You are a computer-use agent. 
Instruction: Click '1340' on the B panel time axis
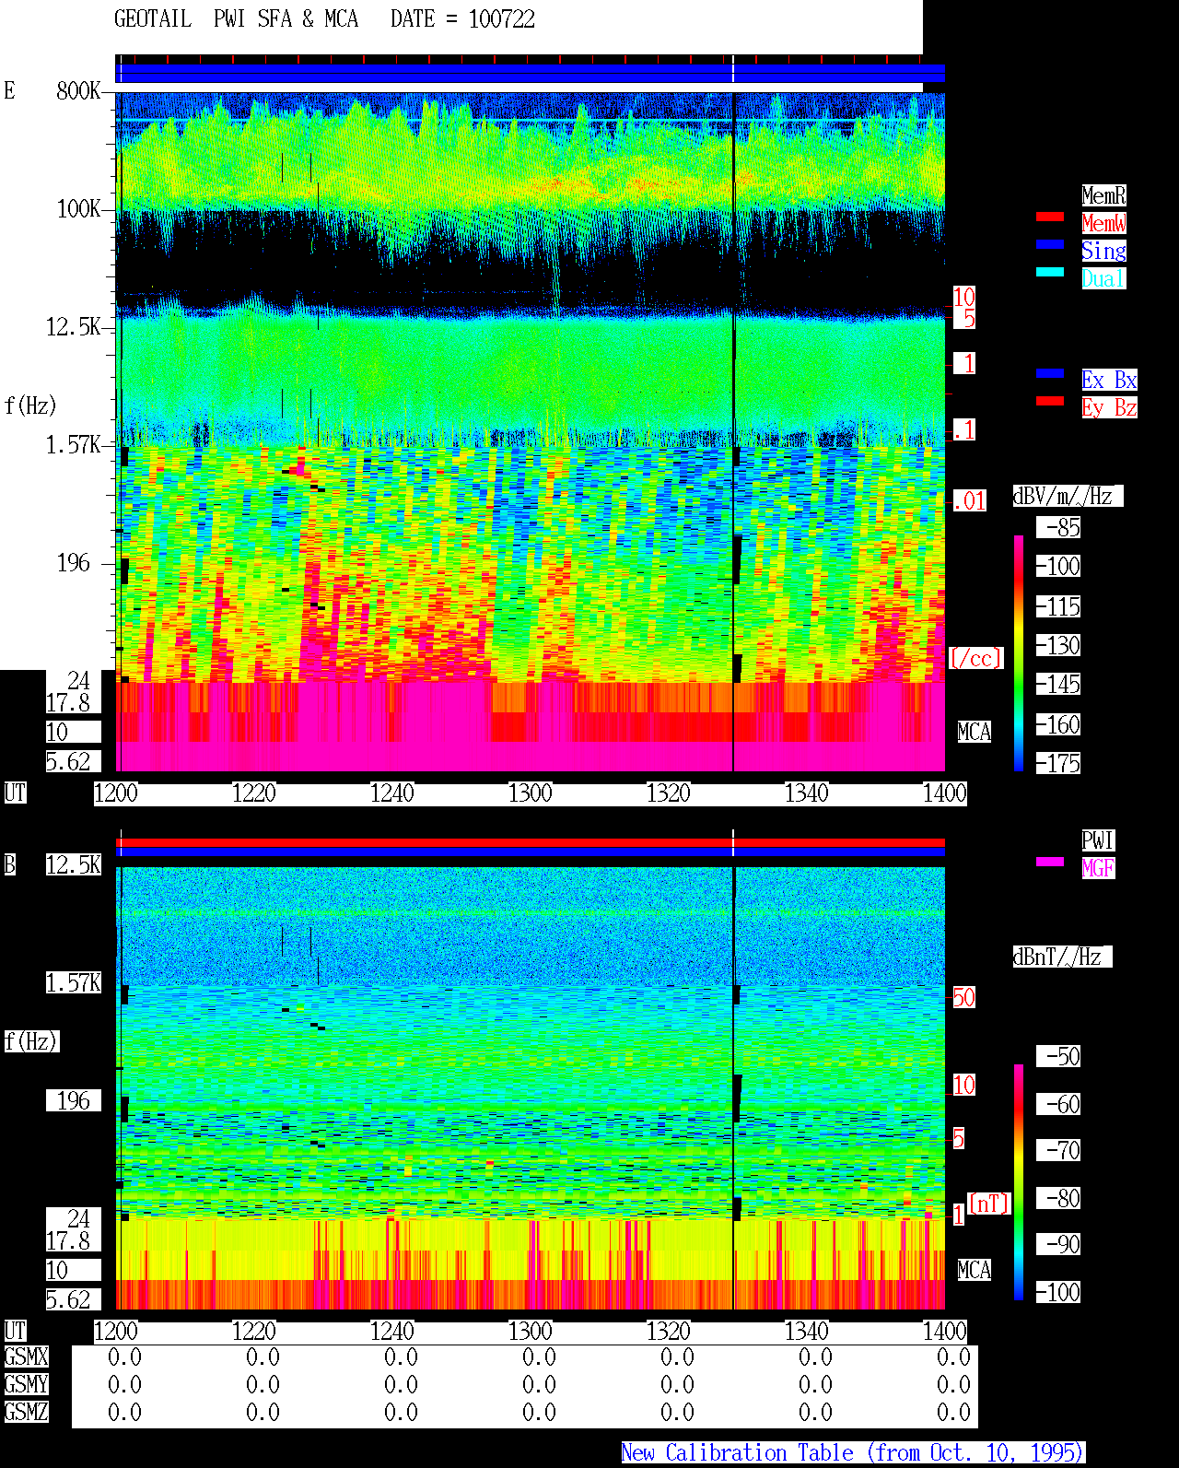[807, 1331]
